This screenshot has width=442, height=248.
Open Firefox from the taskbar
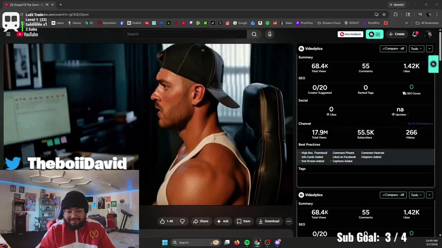[237, 242]
